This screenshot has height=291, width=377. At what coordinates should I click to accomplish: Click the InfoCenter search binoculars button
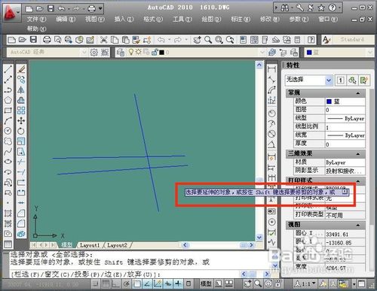pos(284,8)
